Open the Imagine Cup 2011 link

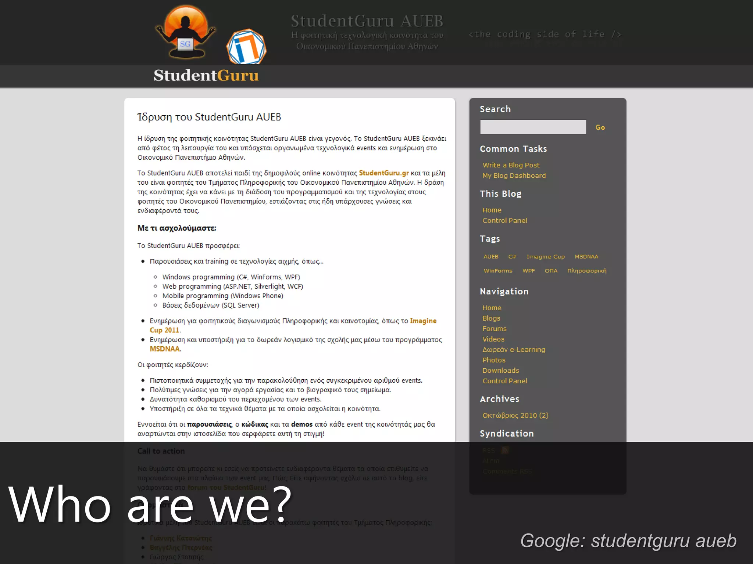(x=423, y=321)
